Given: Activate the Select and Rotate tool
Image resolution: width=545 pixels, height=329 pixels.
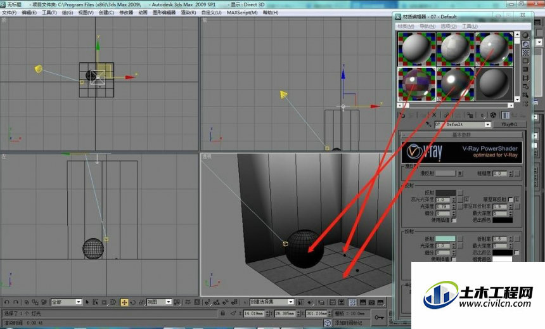Looking at the screenshot, I should click(133, 302).
